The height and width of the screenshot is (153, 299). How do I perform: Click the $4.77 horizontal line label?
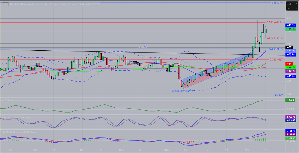point(143,47)
